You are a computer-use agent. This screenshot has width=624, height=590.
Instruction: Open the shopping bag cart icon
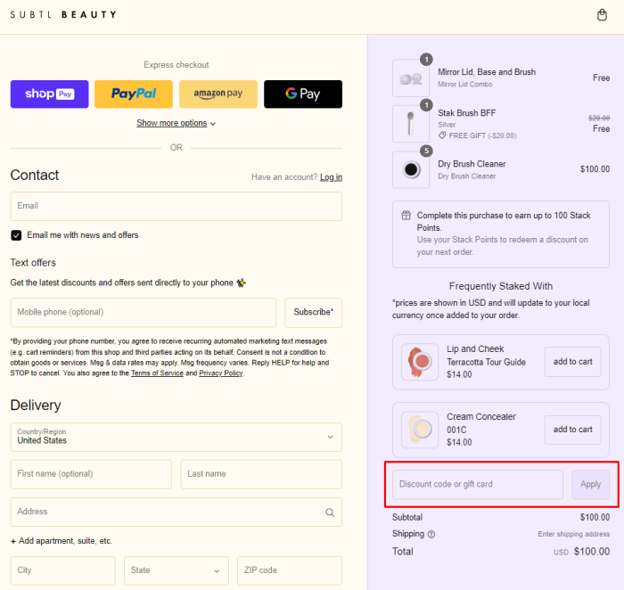pos(602,15)
